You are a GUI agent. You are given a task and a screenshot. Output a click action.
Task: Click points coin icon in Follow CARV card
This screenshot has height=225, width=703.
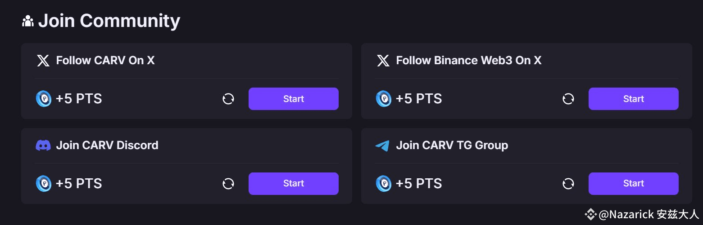[x=44, y=99]
